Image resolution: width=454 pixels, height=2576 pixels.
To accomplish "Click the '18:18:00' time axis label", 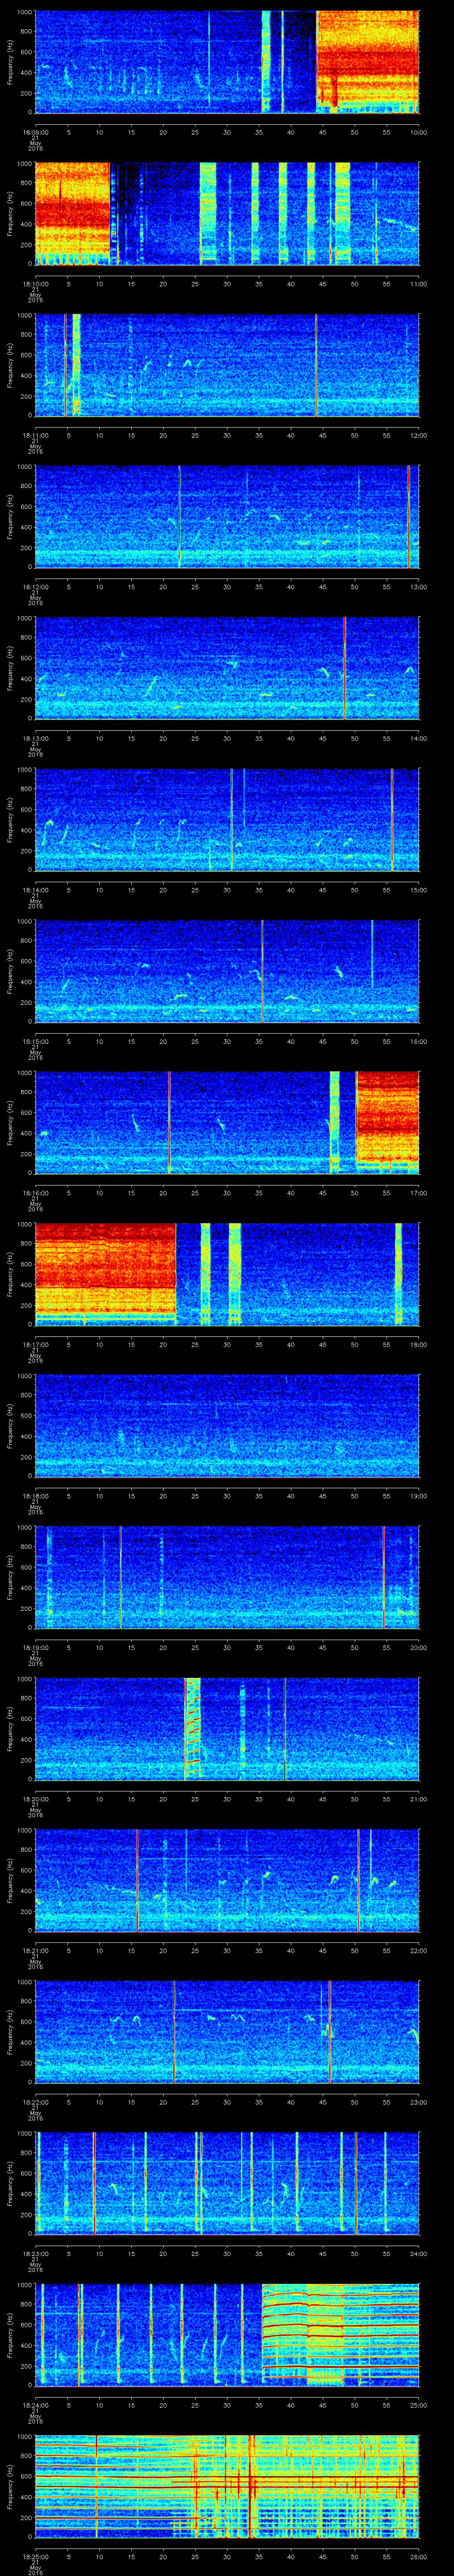I will 35,1496.
